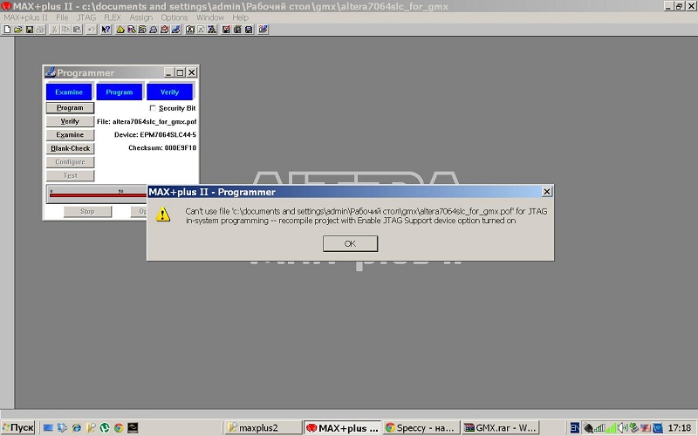The width and height of the screenshot is (698, 436).
Task: Enable the Security Bit checkbox
Action: point(152,108)
